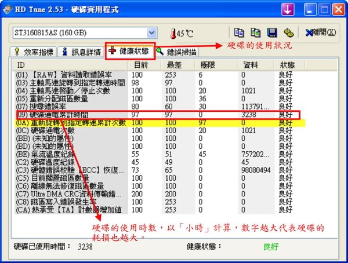Click the 資料 column header

(x=255, y=65)
